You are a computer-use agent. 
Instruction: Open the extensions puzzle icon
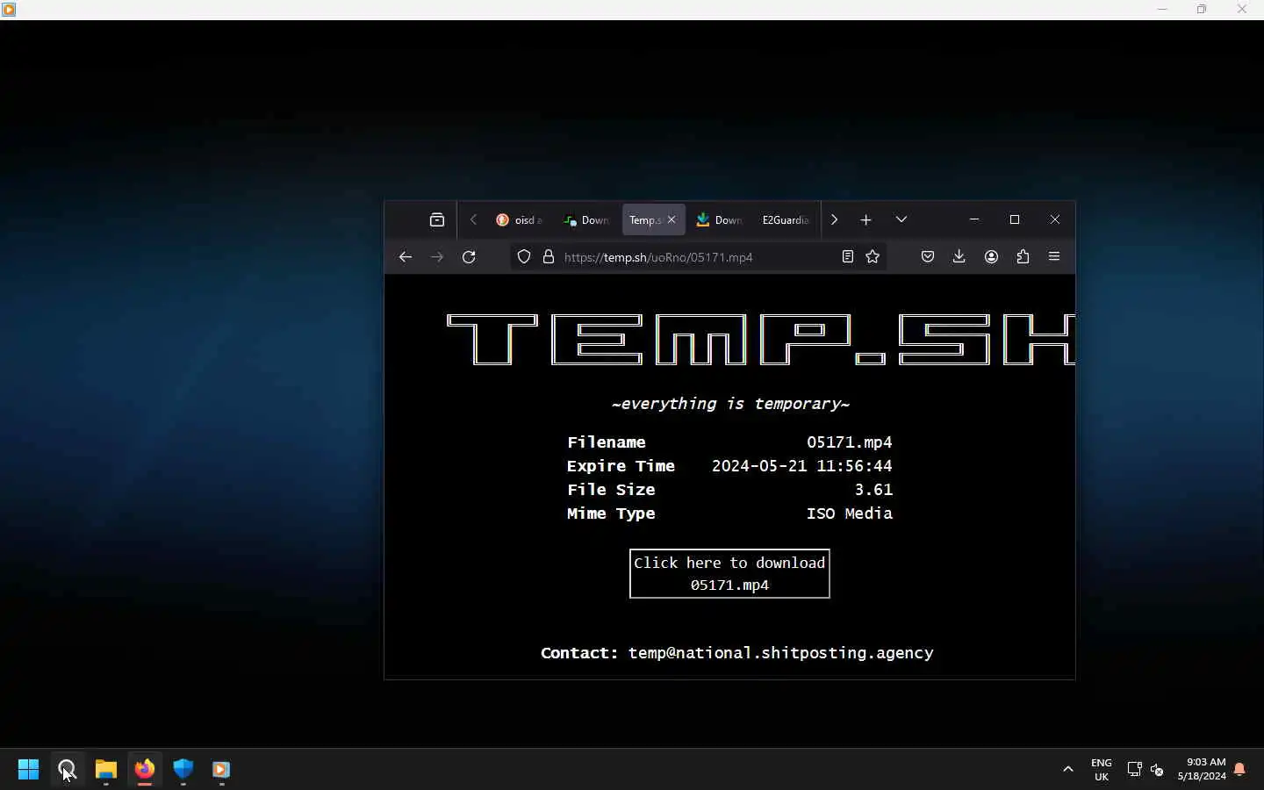point(1023,257)
